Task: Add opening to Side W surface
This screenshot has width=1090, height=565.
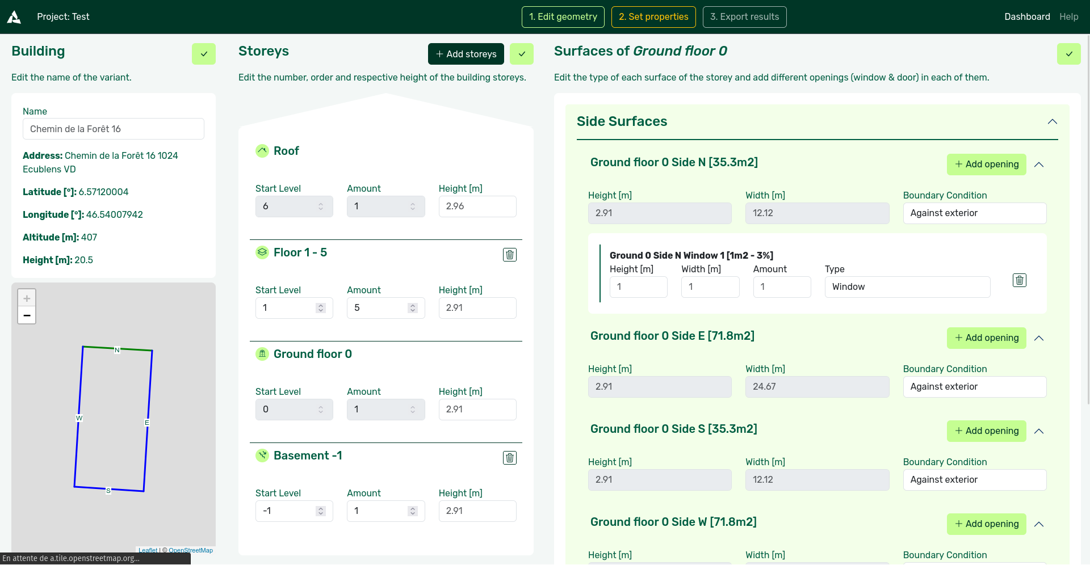Action: click(x=986, y=524)
